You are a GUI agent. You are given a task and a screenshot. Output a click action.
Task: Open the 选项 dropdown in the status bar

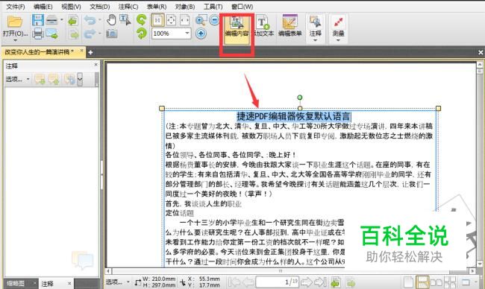(x=118, y=282)
